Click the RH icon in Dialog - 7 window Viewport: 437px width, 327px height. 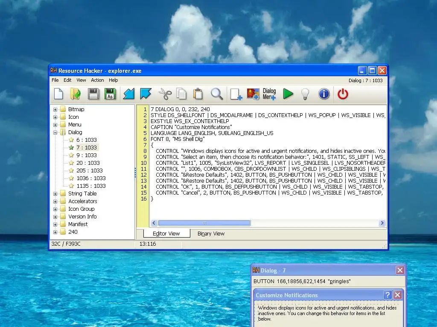pyautogui.click(x=256, y=270)
